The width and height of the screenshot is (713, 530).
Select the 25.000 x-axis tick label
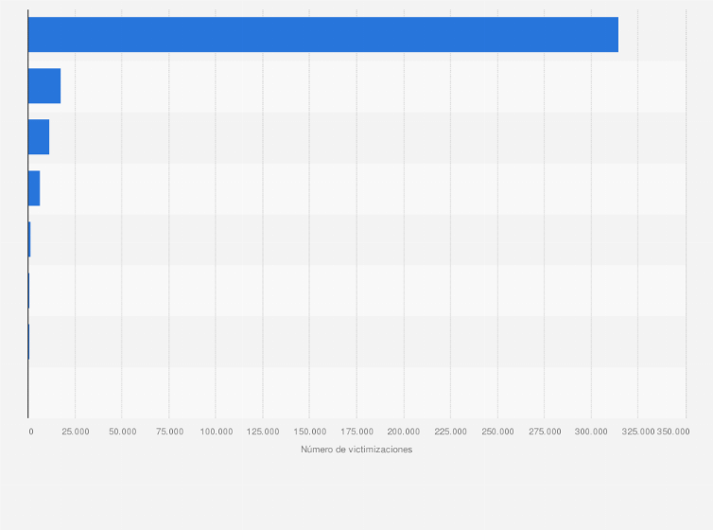(x=75, y=432)
